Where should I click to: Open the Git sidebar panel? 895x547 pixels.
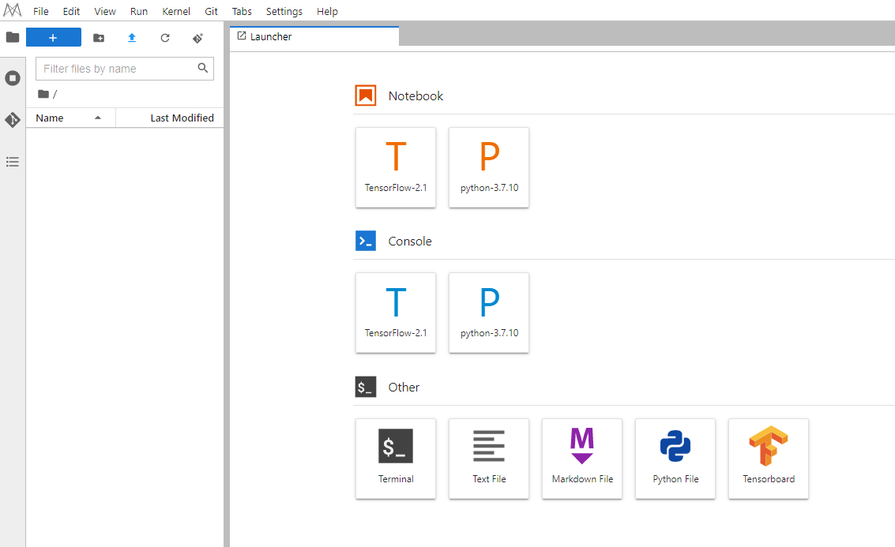coord(13,120)
